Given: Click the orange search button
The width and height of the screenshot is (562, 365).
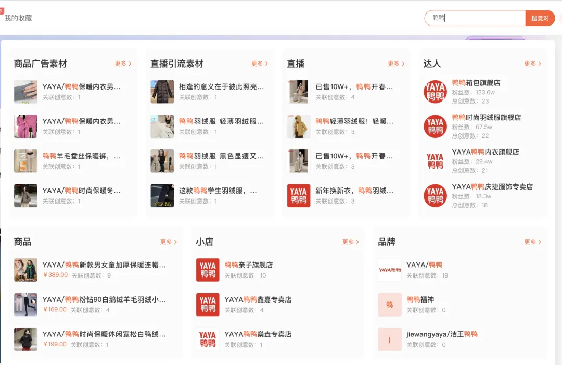Looking at the screenshot, I should [540, 18].
